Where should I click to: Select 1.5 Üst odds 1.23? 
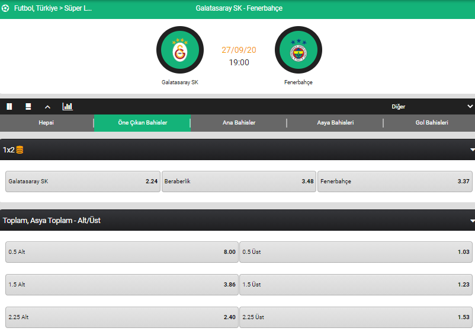356,285
